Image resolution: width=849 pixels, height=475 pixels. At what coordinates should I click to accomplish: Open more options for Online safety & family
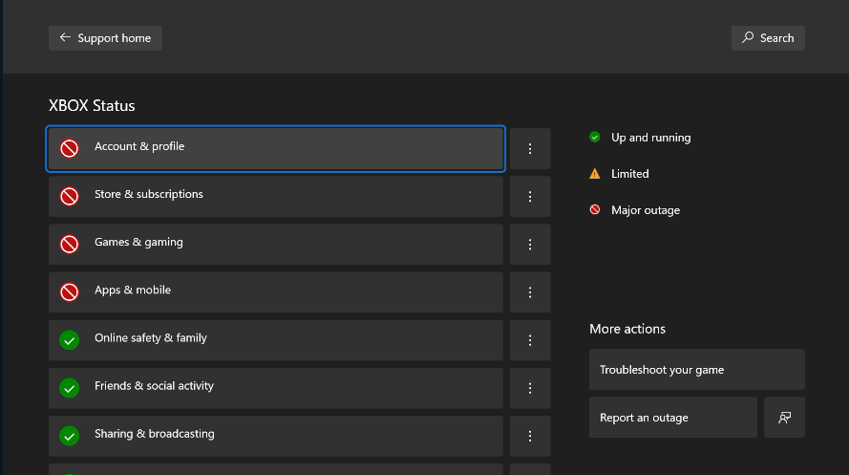pos(530,340)
